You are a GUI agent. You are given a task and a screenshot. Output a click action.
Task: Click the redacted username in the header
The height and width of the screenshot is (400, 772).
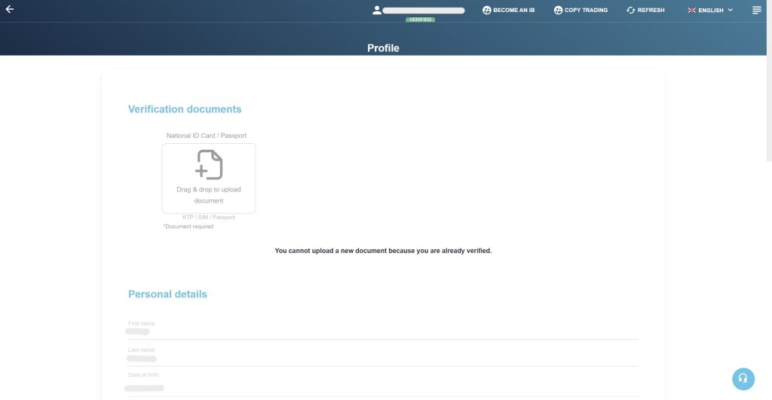pos(423,11)
